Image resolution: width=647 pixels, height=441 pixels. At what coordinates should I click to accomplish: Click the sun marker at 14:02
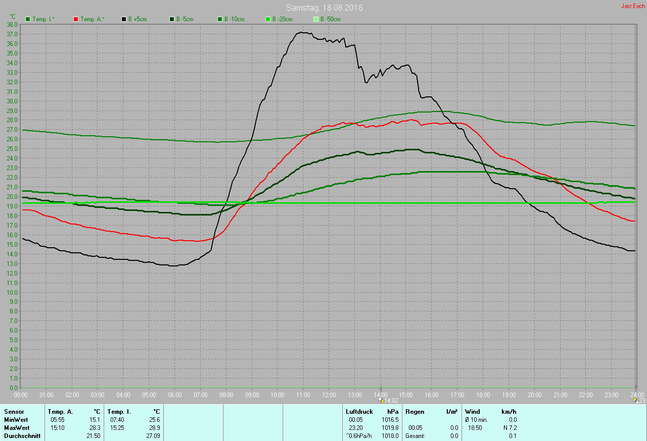tap(381, 400)
